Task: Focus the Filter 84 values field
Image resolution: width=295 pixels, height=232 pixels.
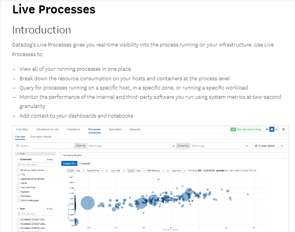Action: (x=35, y=214)
